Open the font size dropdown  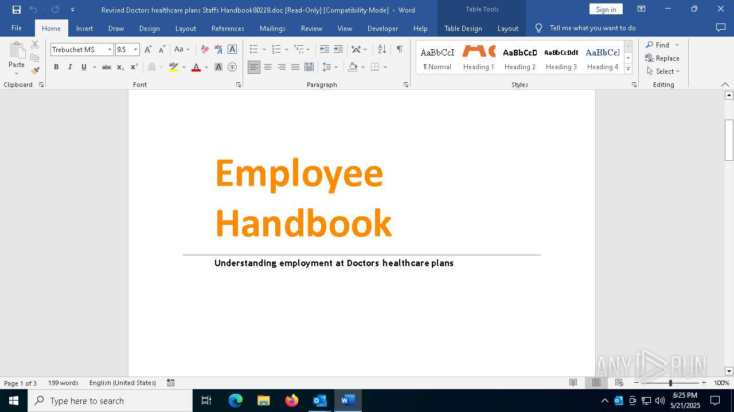[x=136, y=50]
